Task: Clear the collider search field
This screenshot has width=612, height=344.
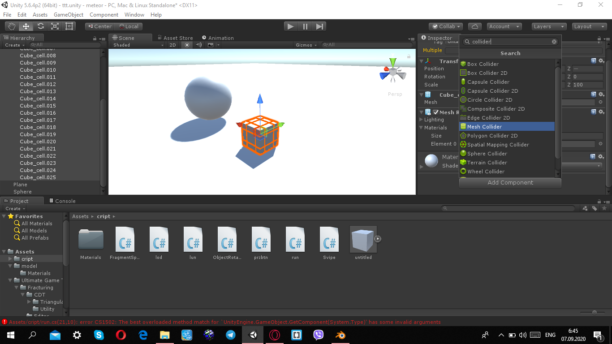Action: point(554,42)
